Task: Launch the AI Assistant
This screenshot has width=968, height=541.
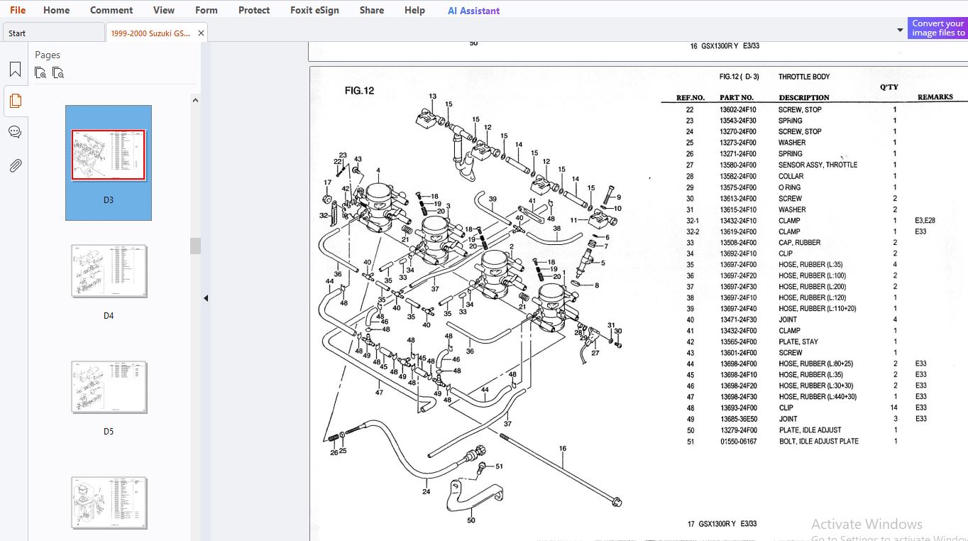Action: 473,11
